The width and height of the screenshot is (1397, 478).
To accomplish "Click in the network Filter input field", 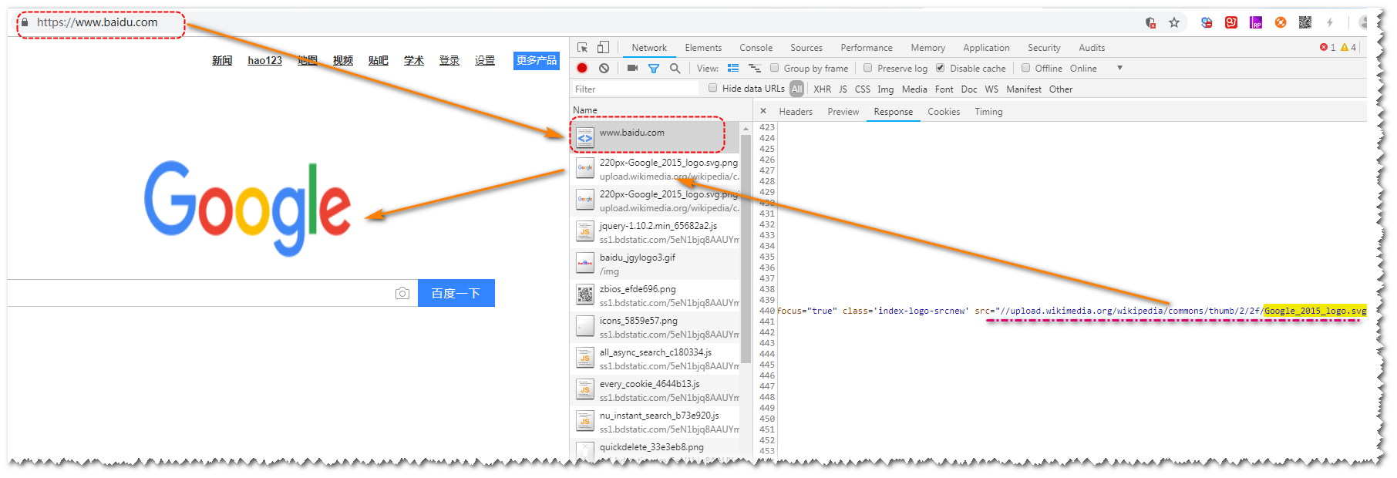I will 635,89.
